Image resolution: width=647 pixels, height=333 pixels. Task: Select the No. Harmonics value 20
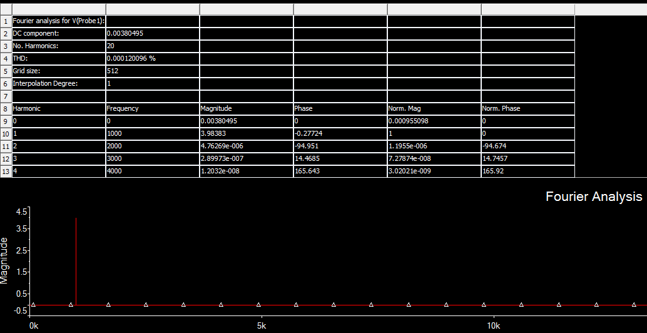coord(153,46)
